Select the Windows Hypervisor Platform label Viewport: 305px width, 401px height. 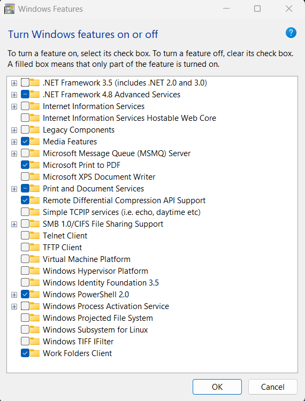coord(95,271)
